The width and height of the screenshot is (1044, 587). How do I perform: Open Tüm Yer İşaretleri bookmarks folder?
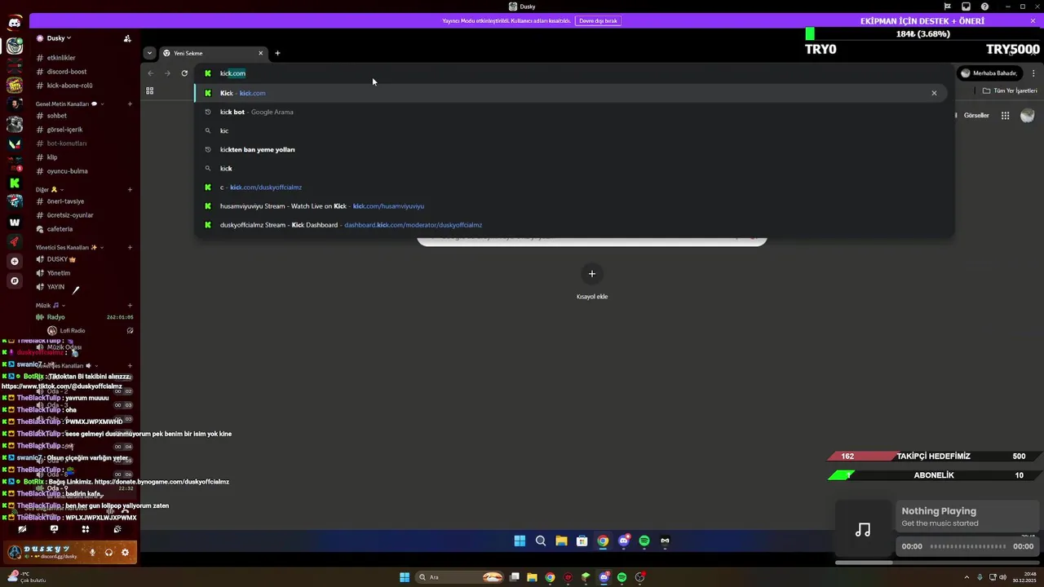click(1010, 90)
